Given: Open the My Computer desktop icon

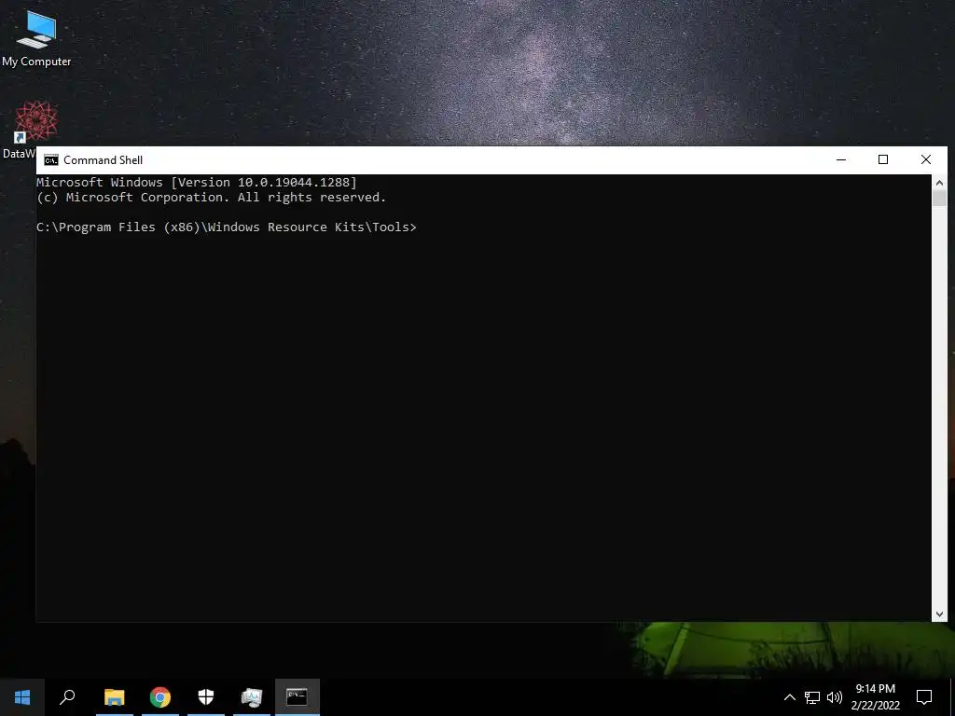Looking at the screenshot, I should tap(36, 37).
